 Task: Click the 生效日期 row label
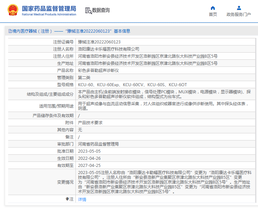pos(65,158)
